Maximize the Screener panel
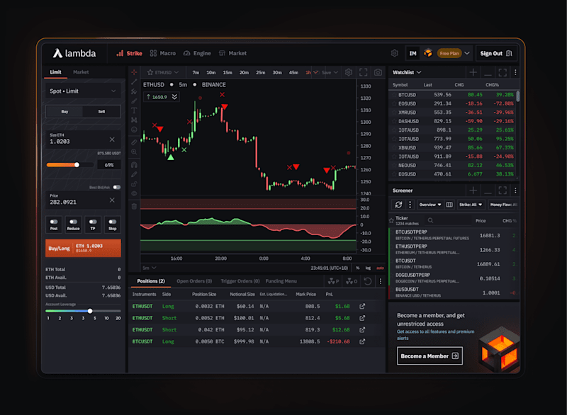The height and width of the screenshot is (415, 567). [503, 191]
